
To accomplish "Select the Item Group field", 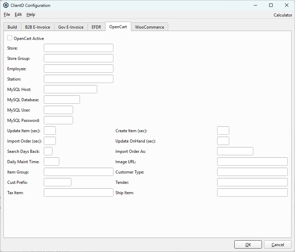I will (79, 172).
